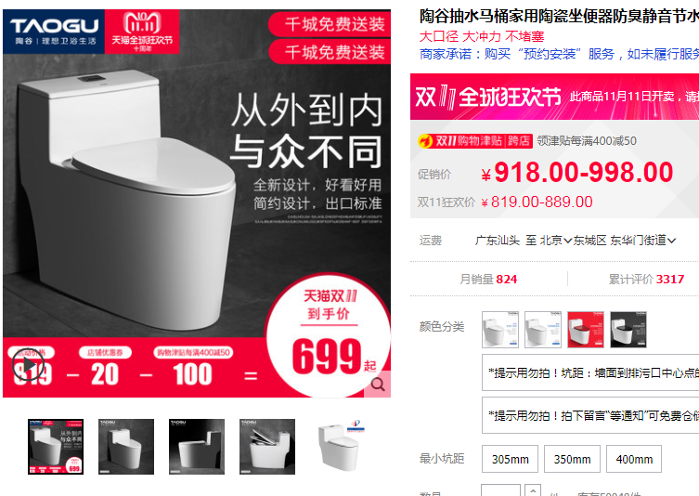Select 305mm pit distance option
This screenshot has width=699, height=496.
[x=510, y=459]
